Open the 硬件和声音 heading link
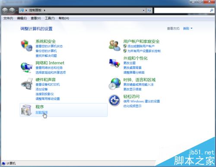The image size is (216, 167). click(46, 80)
